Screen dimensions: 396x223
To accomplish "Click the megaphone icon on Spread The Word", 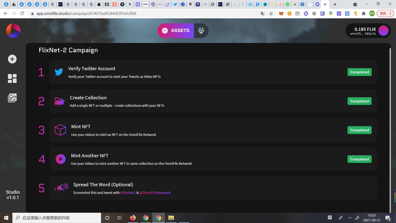I will coord(61,187).
